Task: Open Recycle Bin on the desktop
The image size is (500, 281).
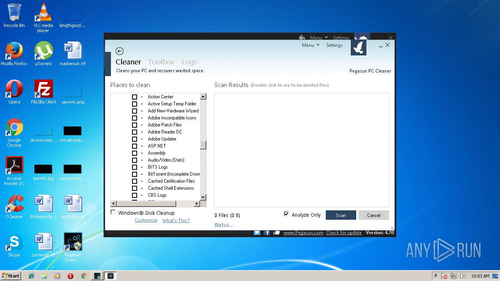Action: click(x=14, y=16)
